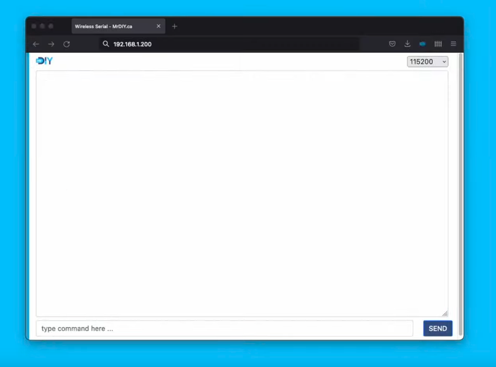
Task: Click the SEND button
Action: 438,328
